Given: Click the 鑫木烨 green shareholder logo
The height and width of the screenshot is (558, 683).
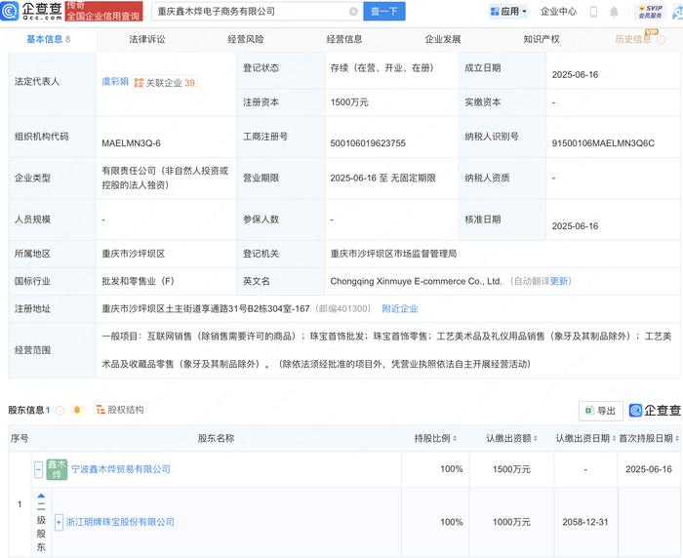Looking at the screenshot, I should click(57, 469).
